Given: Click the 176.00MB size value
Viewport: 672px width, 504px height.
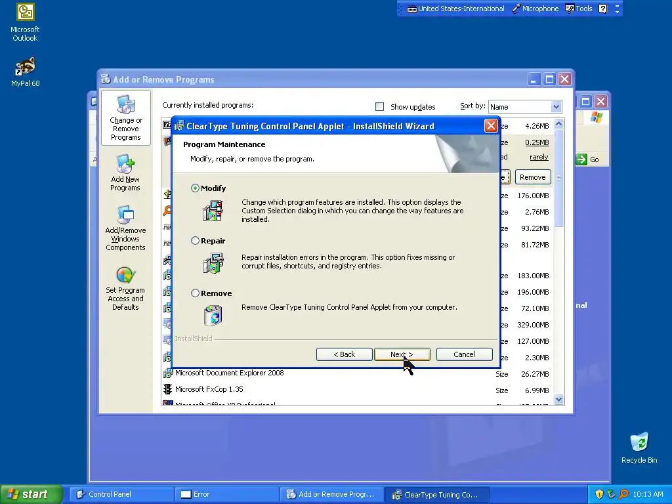Looking at the screenshot, I should point(533,196).
